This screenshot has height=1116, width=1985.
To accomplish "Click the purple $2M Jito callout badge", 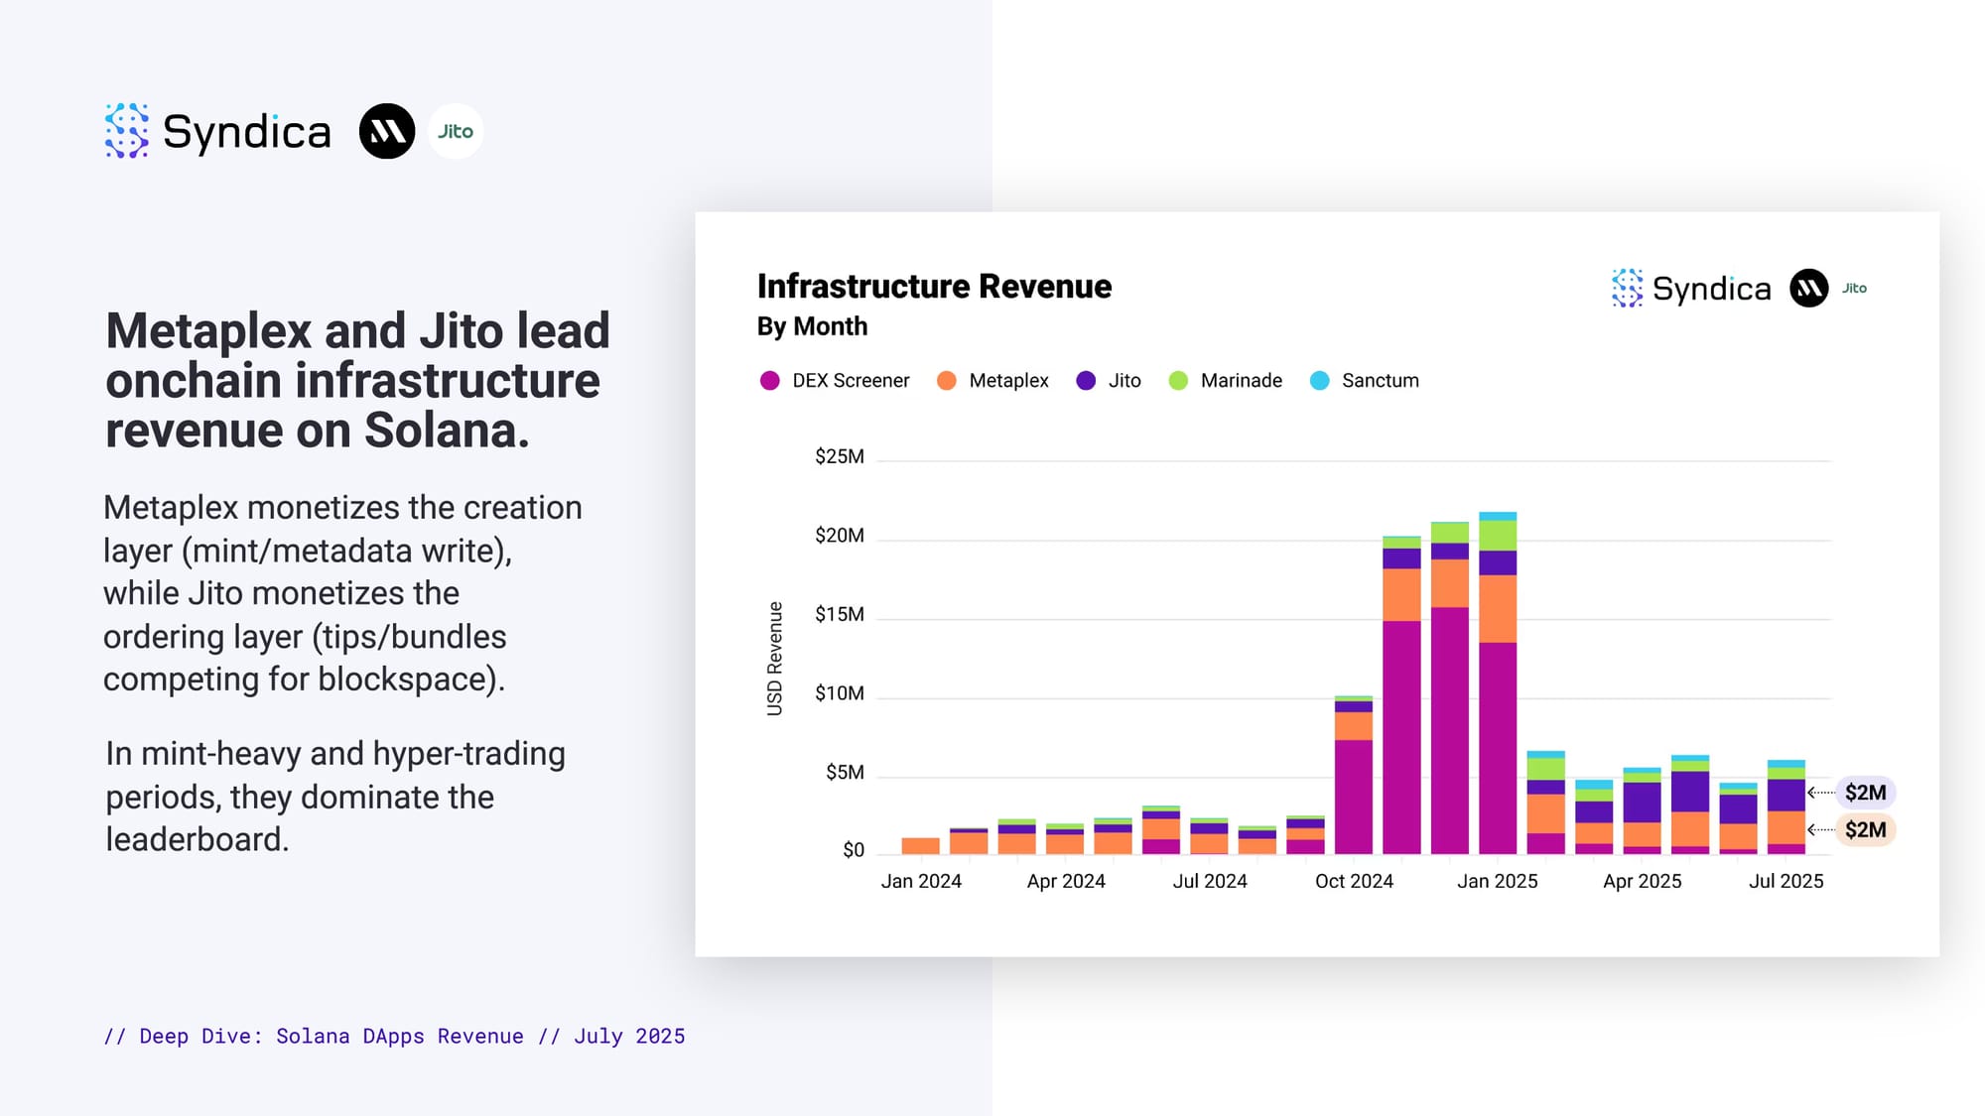I will coord(1865,793).
